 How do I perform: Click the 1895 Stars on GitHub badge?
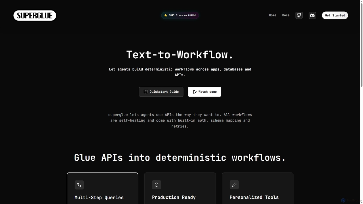(180, 15)
